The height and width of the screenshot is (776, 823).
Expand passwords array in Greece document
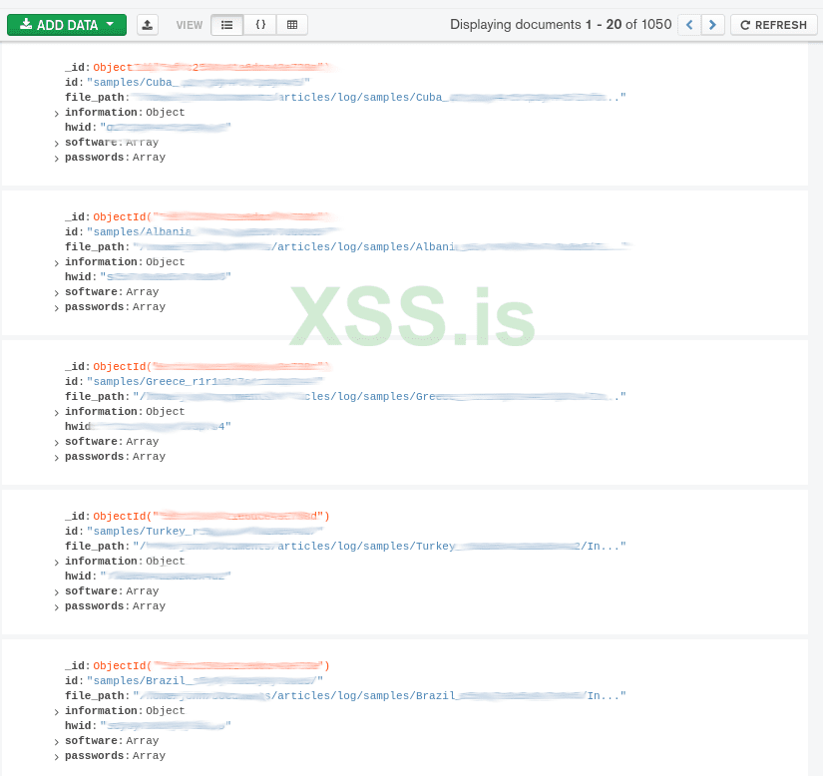[x=56, y=458]
